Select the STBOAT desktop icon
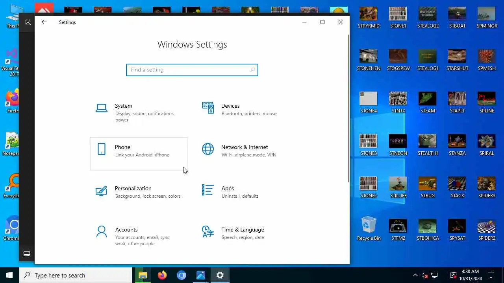This screenshot has height=283, width=504. click(x=457, y=18)
